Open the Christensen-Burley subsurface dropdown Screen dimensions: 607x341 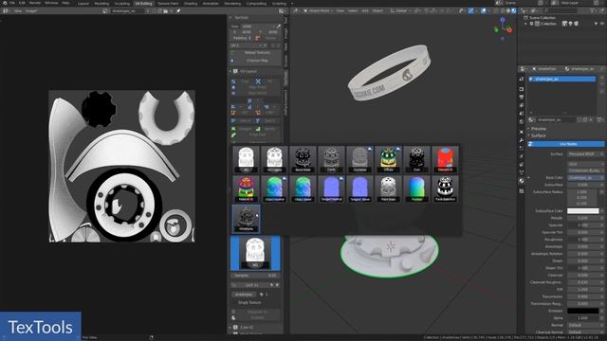[586, 170]
